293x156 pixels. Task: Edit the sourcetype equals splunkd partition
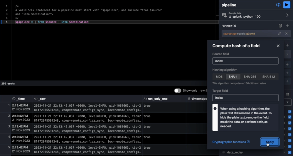pos(279,34)
